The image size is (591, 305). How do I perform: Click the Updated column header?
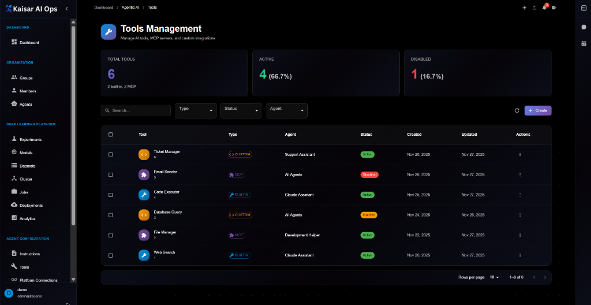click(469, 135)
